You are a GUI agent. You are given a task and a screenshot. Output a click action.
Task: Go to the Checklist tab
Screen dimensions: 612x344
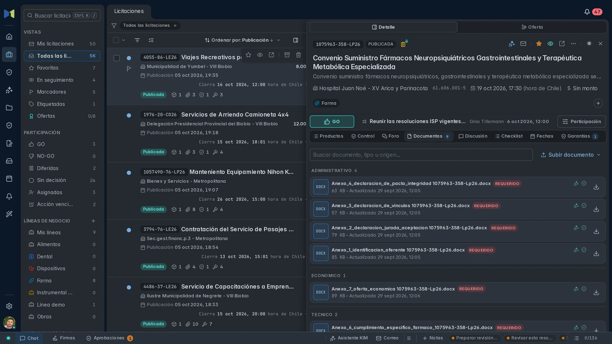(509, 136)
